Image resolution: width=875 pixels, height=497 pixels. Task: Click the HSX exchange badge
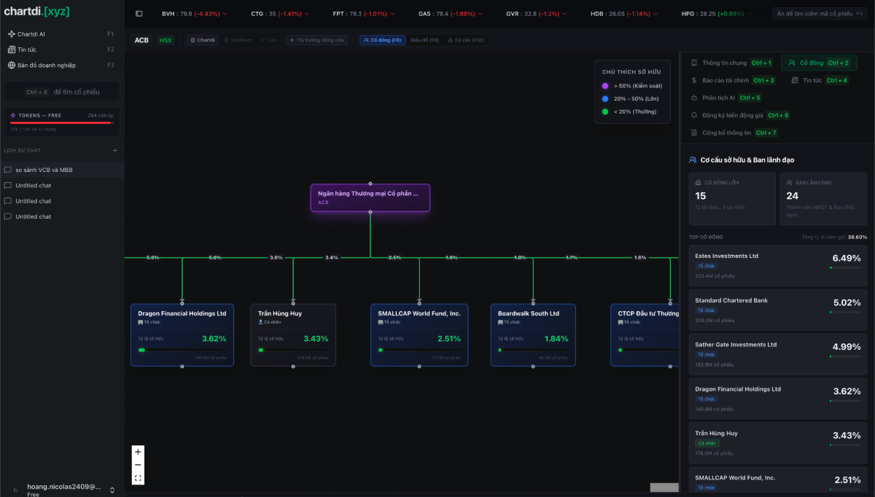[166, 40]
